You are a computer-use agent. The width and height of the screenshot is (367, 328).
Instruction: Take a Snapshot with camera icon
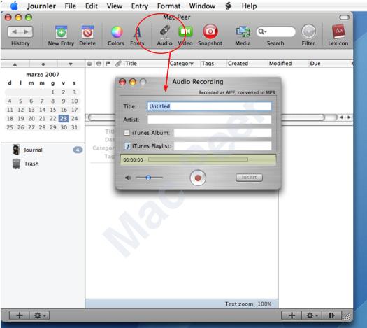click(210, 31)
